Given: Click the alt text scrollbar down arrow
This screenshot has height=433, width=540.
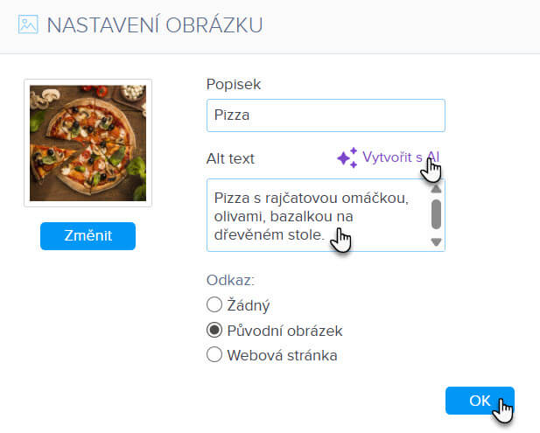Looking at the screenshot, I should point(436,242).
